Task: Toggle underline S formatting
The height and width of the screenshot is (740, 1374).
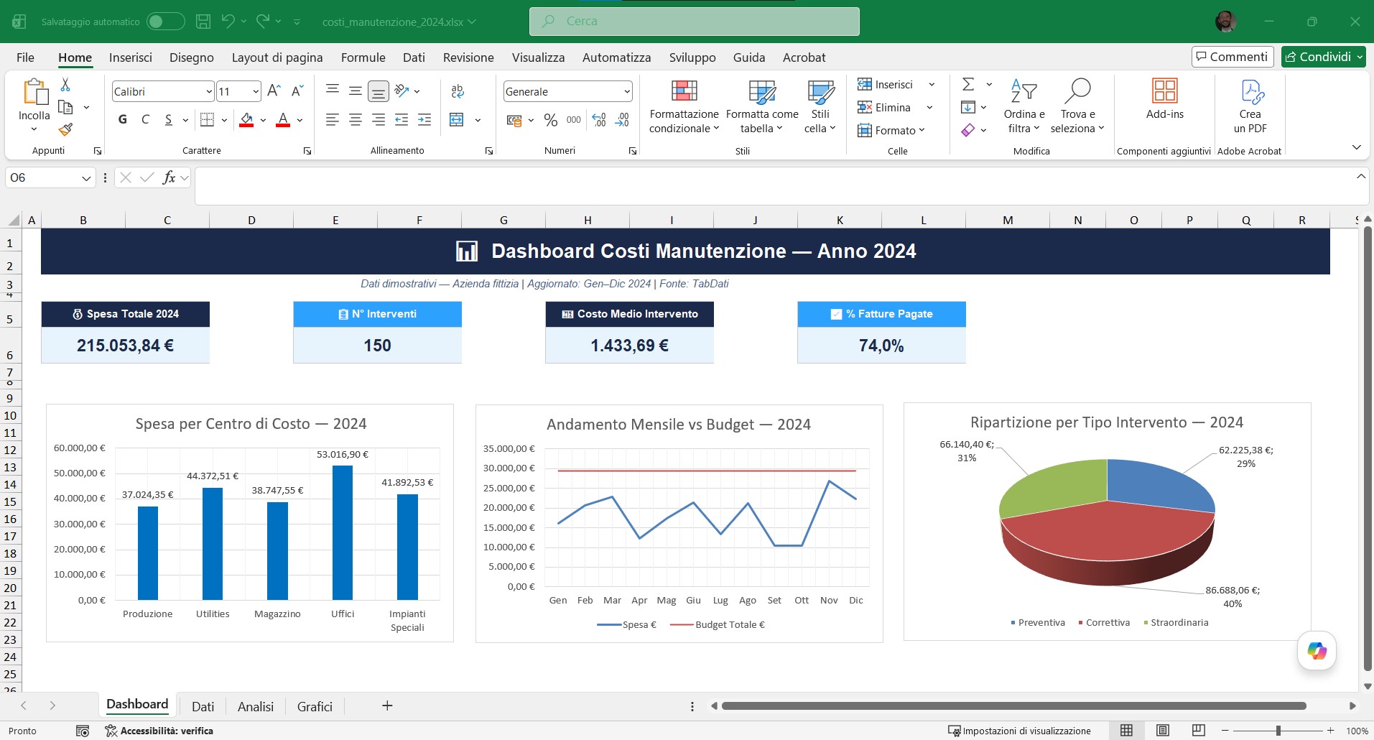Action: pos(168,120)
